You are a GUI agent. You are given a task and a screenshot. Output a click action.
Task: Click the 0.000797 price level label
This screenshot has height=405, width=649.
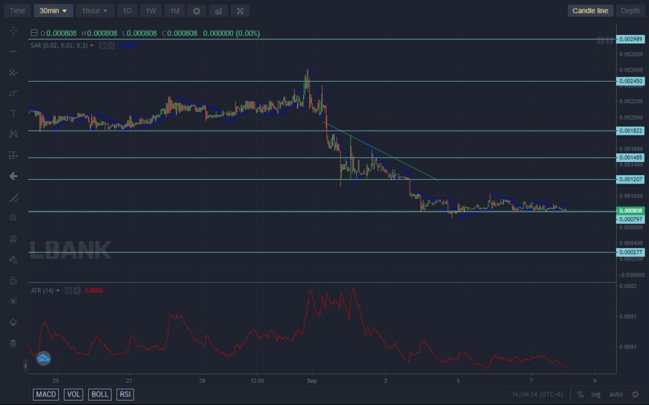(x=631, y=219)
